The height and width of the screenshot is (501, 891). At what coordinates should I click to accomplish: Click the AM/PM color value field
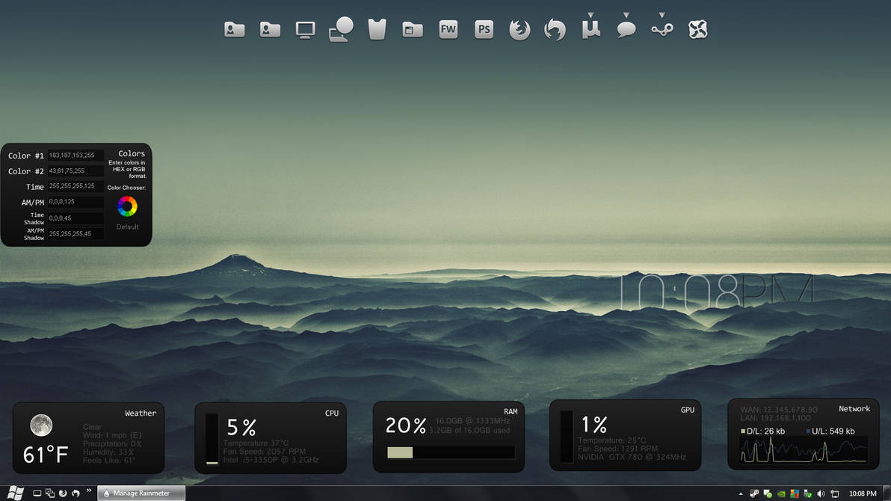(x=75, y=201)
